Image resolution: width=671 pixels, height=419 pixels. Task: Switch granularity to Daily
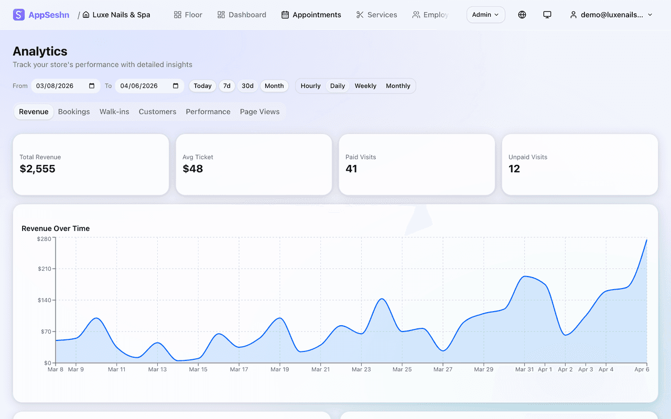[338, 86]
